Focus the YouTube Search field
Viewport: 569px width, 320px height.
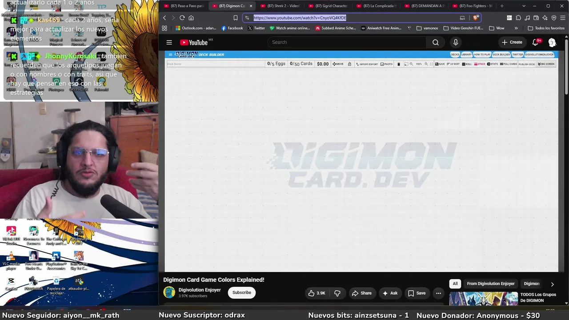347,42
